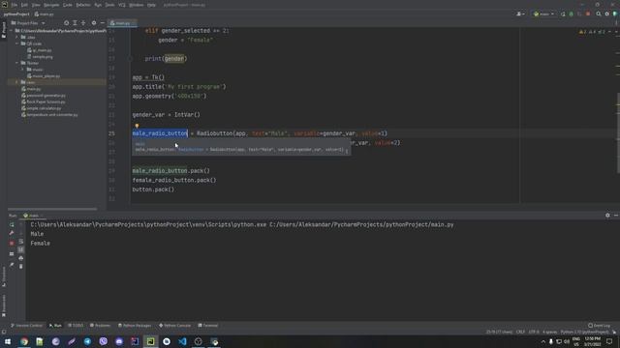This screenshot has width=620, height=348.
Task: Hide the Project tool window
Action: pos(102,23)
